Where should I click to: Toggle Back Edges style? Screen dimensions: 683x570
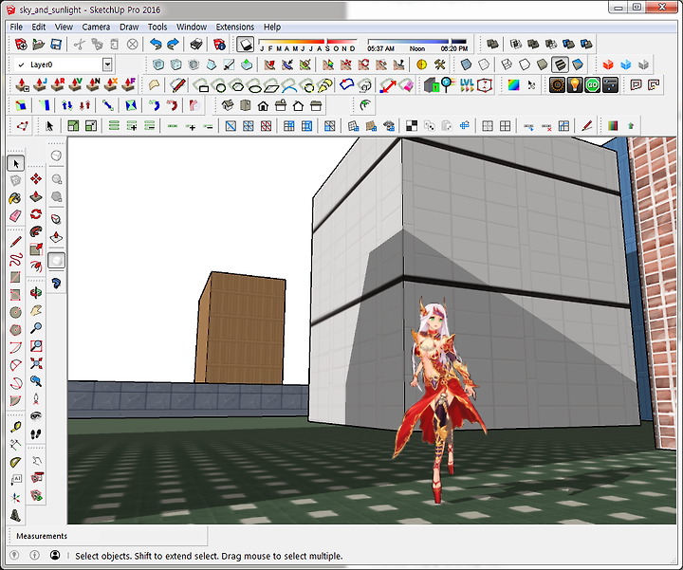(484, 64)
